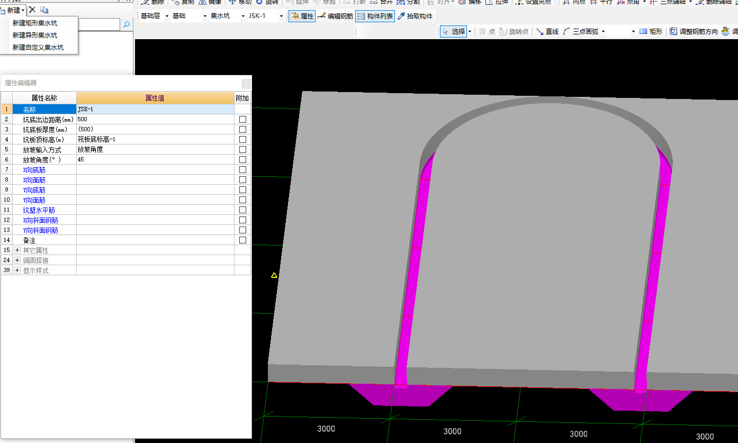Screen dimensions: 738x443
Task: Open the 集水坑 component type dropdown
Action: [x=243, y=16]
